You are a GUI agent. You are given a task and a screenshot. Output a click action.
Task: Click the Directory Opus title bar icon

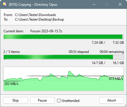5,4
